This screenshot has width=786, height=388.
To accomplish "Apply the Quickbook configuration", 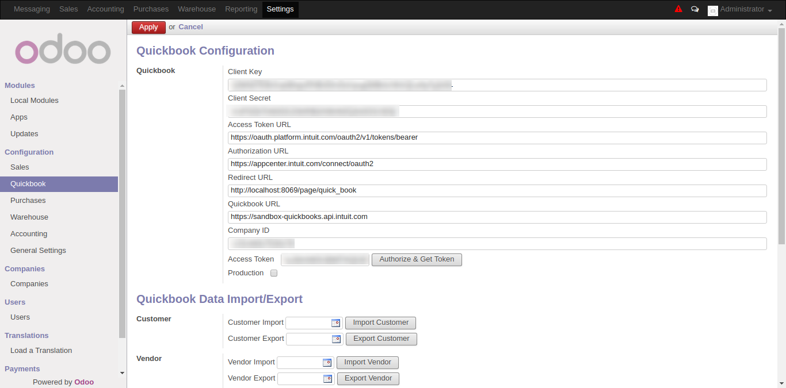I will (x=148, y=27).
